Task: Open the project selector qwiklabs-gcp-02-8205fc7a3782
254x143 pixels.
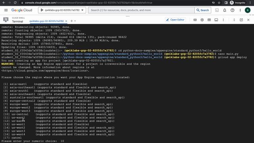Action: point(62,10)
